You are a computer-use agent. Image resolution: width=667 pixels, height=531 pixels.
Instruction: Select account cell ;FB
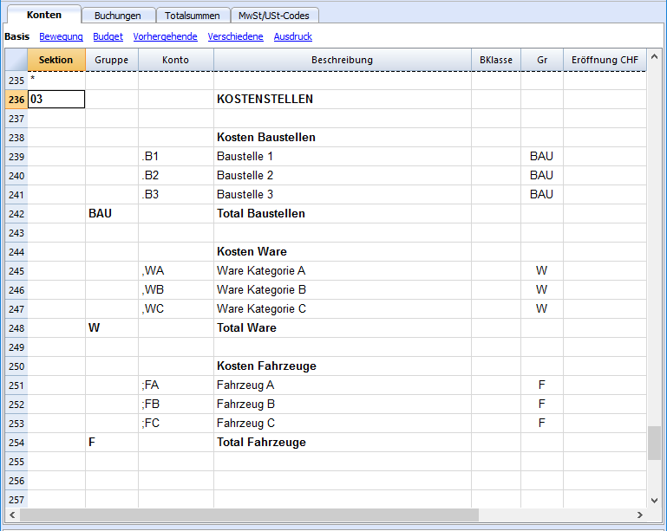176,404
